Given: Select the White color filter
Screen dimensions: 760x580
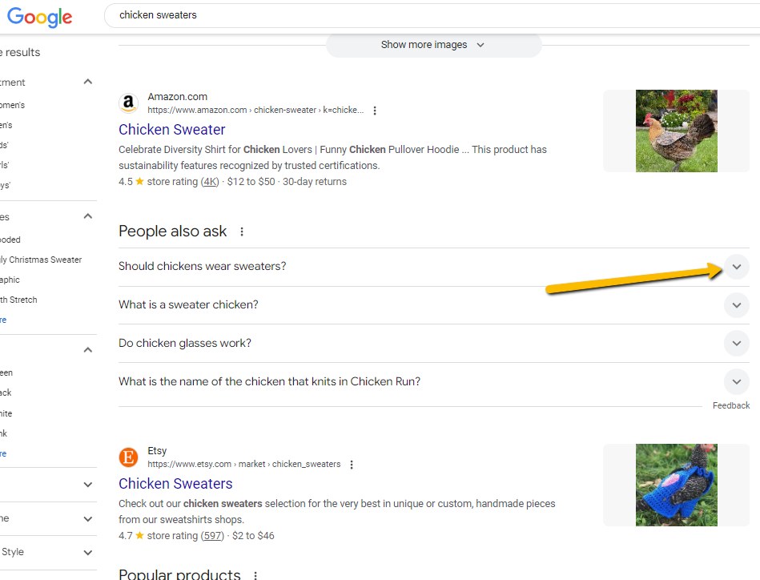Looking at the screenshot, I should pyautogui.click(x=6, y=413).
